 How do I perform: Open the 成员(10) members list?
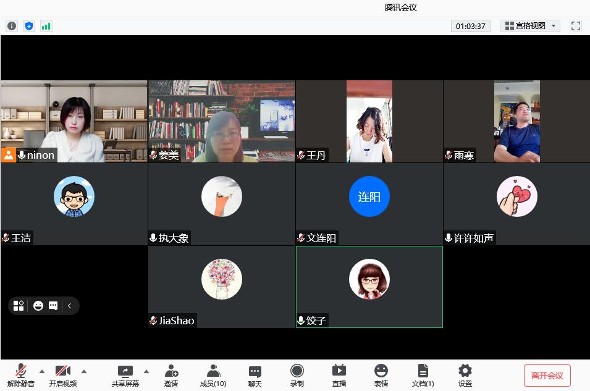click(x=213, y=375)
